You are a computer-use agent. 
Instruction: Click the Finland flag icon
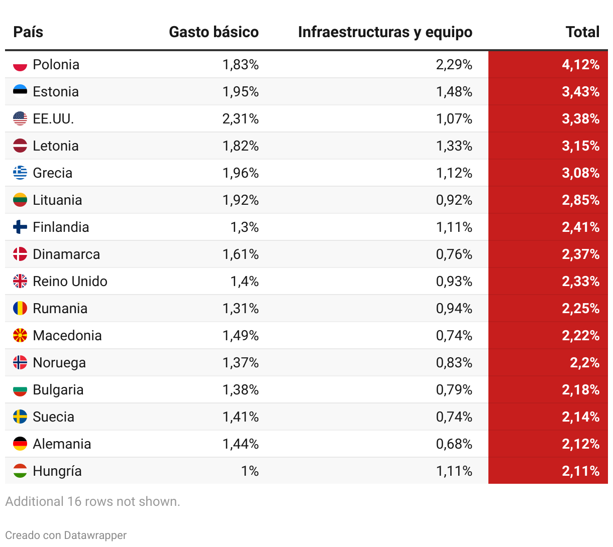click(20, 227)
